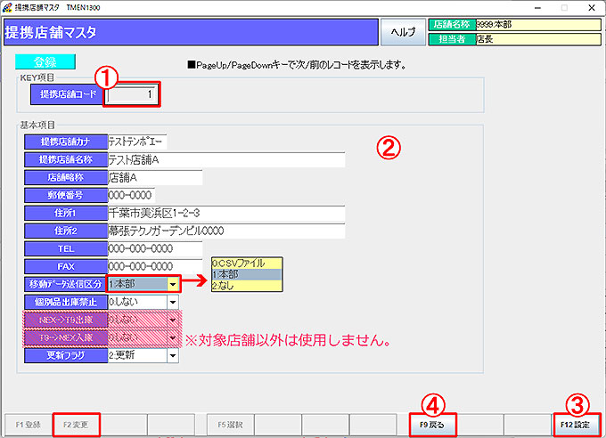Click the 店舗名称 header field 本部
Viewport: 606px width, 438px height.
click(538, 25)
